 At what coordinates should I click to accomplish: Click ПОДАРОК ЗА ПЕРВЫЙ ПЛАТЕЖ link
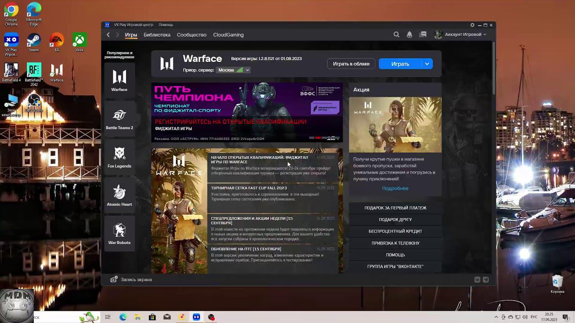tap(395, 208)
